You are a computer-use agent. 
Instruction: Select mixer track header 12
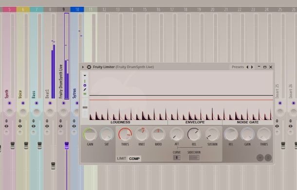(x=104, y=9)
